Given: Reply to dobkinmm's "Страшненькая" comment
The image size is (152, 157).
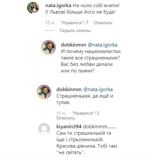Looking at the screenshot, I should (x=66, y=118).
